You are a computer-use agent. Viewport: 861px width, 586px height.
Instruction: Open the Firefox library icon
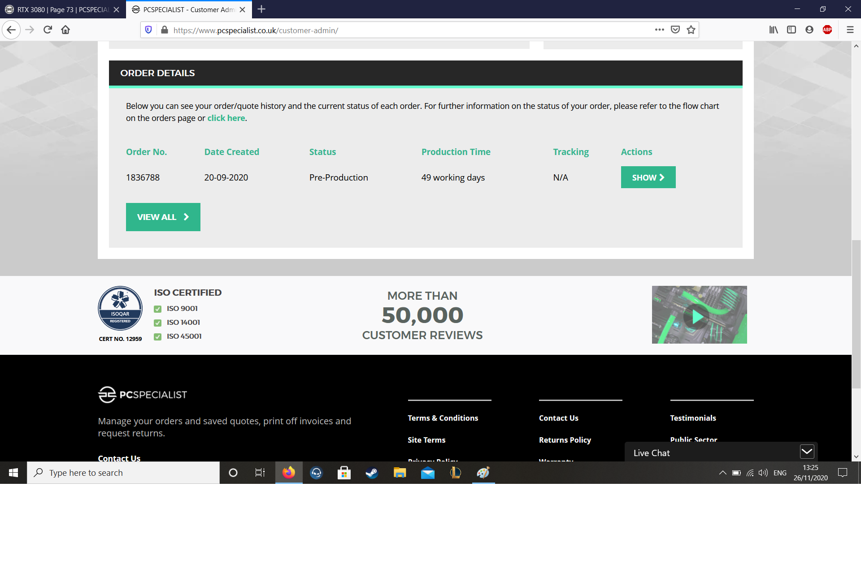pos(774,30)
